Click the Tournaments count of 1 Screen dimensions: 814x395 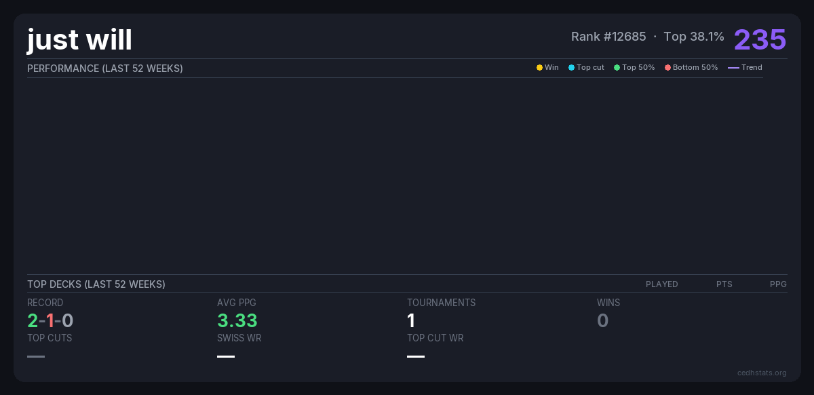411,320
